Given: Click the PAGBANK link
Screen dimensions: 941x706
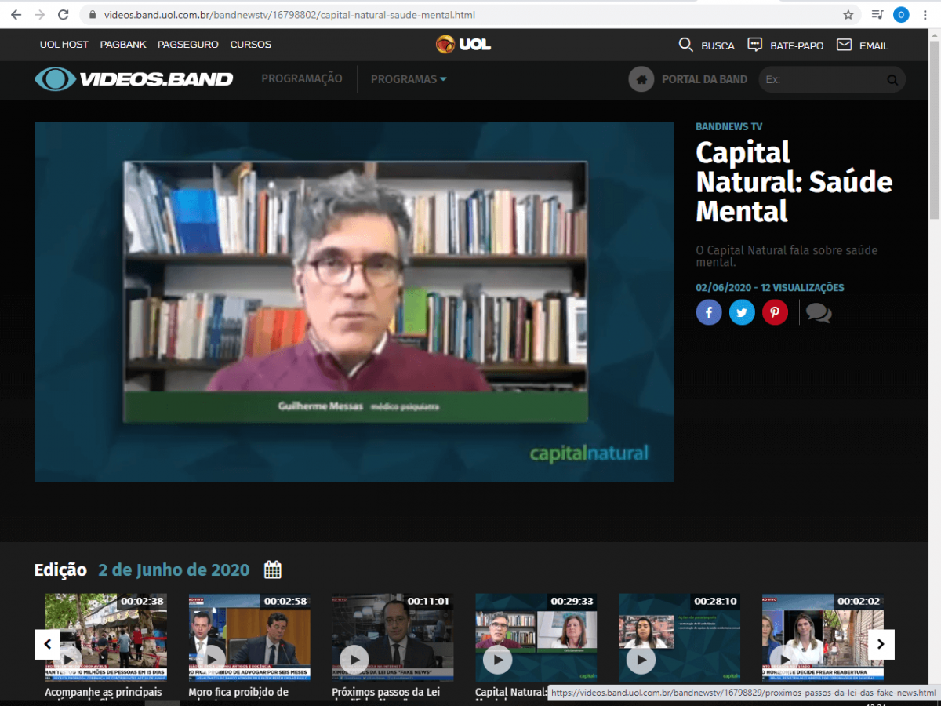Looking at the screenshot, I should click(x=123, y=45).
